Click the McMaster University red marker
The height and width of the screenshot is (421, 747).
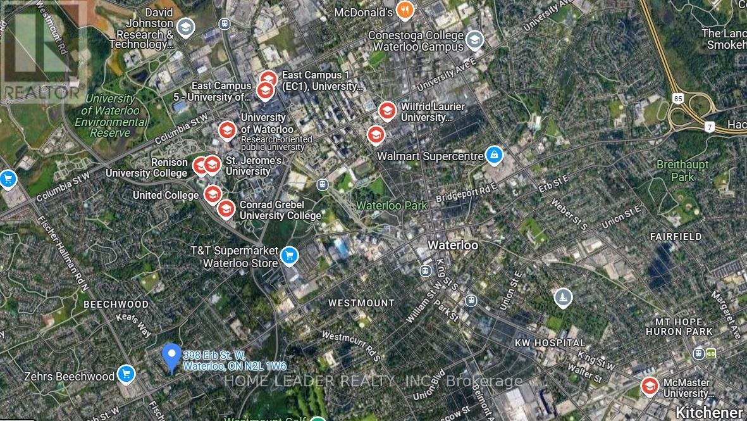[650, 386]
